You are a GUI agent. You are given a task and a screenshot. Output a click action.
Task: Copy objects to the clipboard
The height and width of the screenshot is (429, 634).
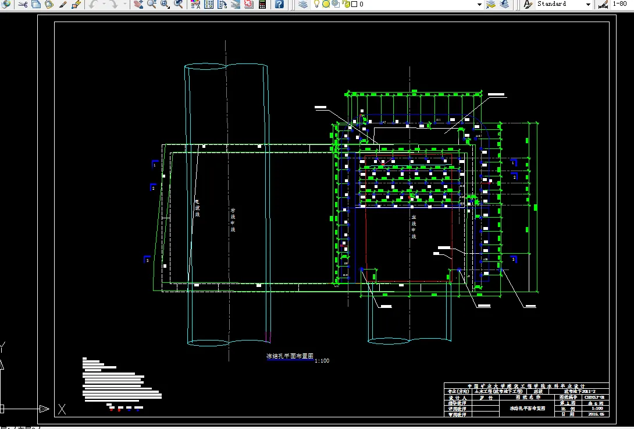pos(36,4)
